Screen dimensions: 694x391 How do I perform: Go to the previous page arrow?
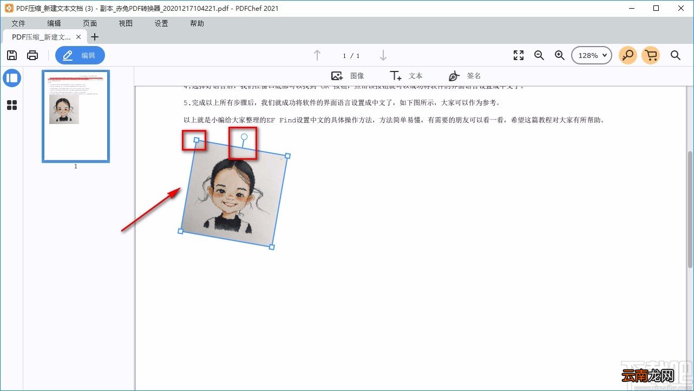[x=317, y=55]
